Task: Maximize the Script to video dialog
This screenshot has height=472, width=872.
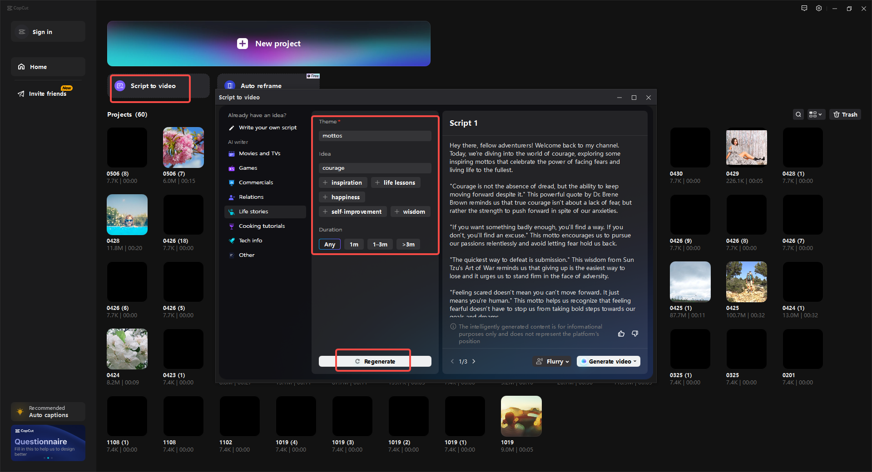Action: pos(634,98)
